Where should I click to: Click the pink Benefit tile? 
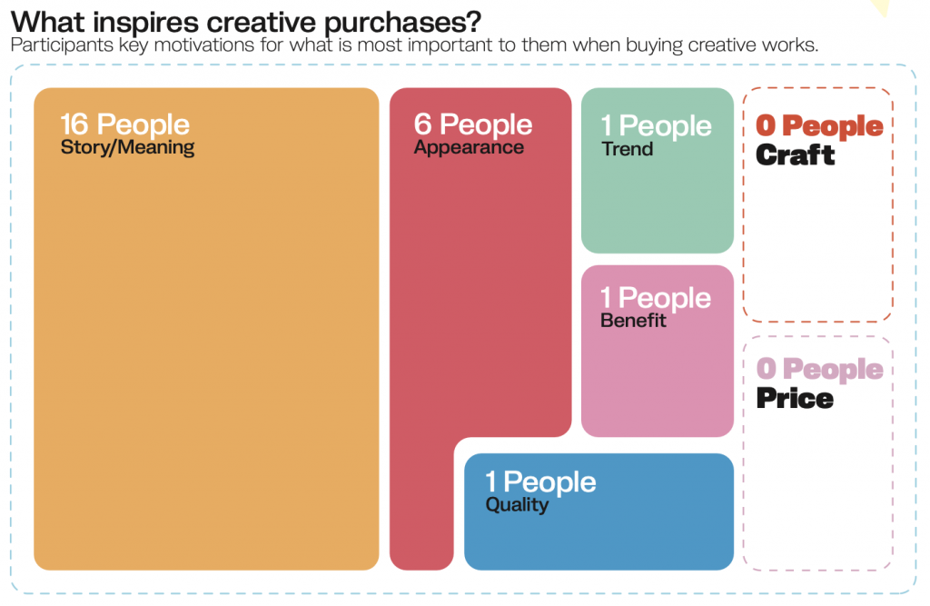[658, 351]
